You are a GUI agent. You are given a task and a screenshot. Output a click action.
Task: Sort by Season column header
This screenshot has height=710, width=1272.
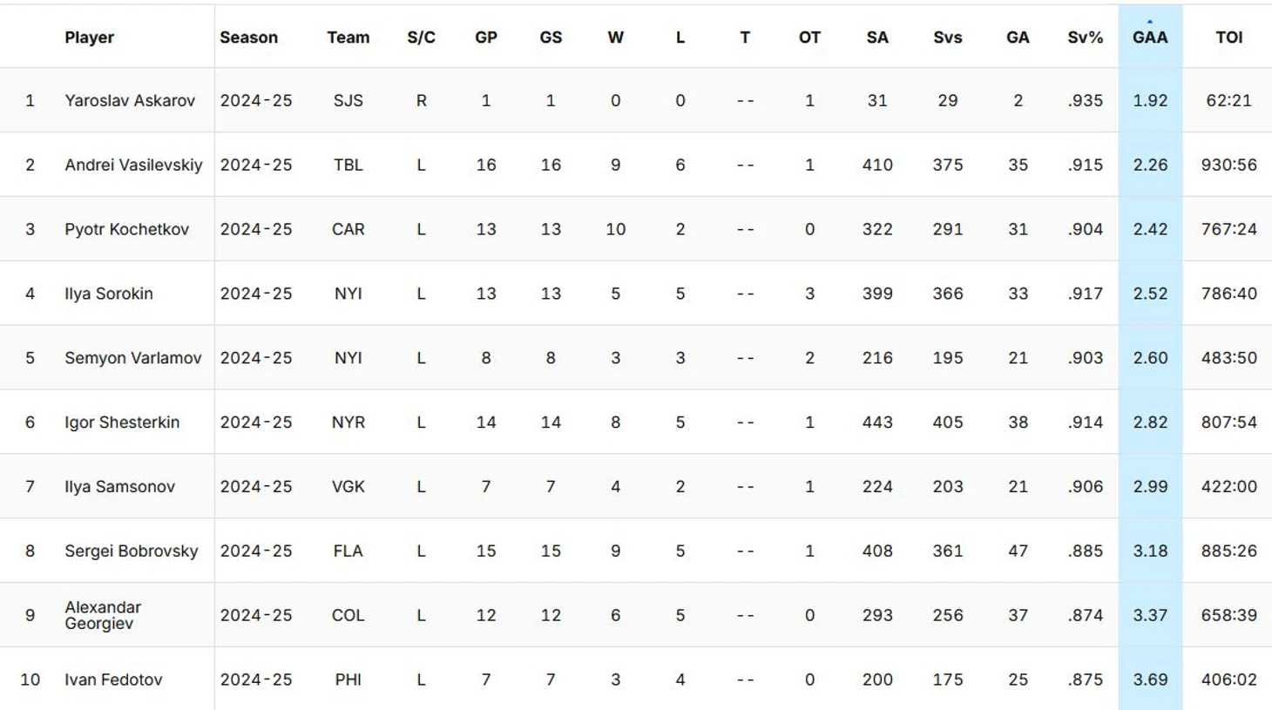pos(248,37)
